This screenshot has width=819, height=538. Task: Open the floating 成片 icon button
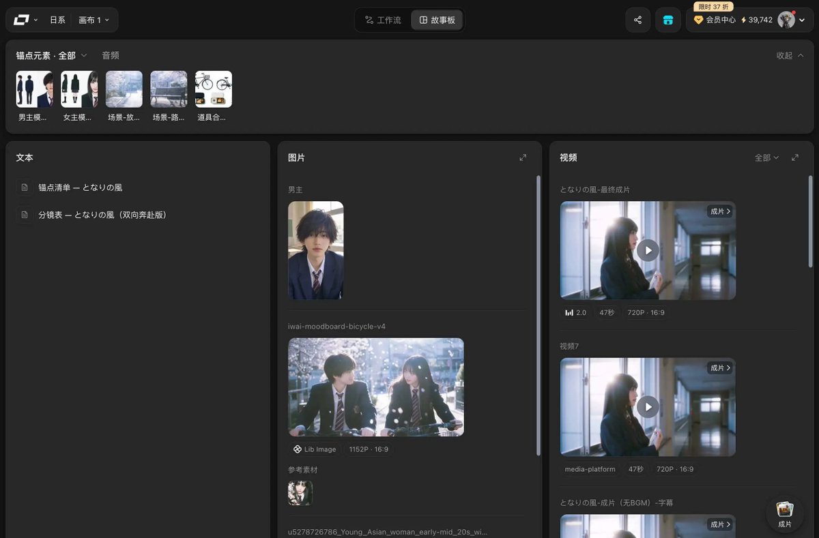tap(785, 514)
